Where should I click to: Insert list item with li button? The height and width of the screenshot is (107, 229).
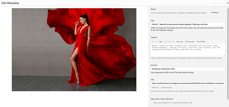point(173,41)
